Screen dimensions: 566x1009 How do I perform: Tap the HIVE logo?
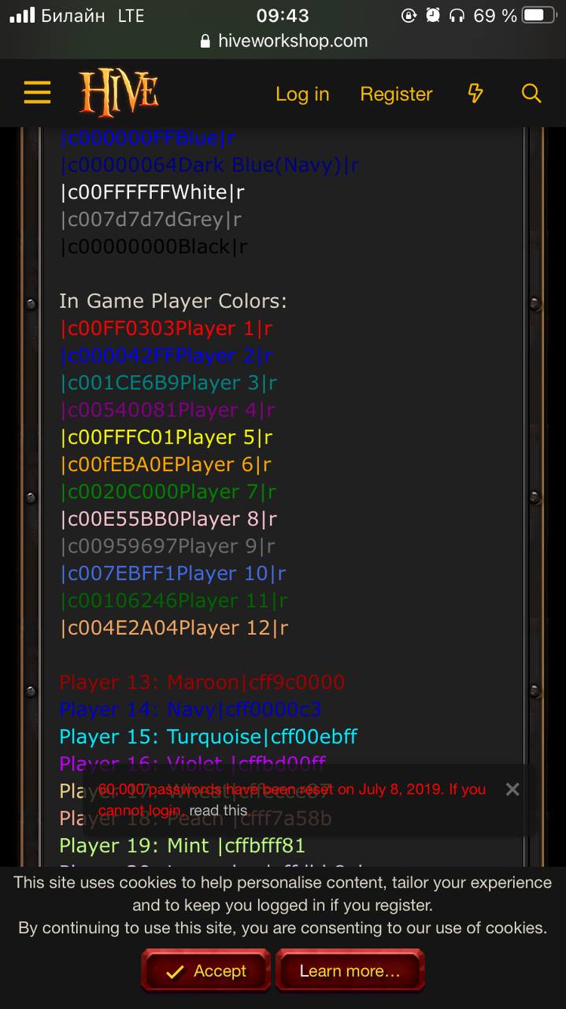point(119,93)
